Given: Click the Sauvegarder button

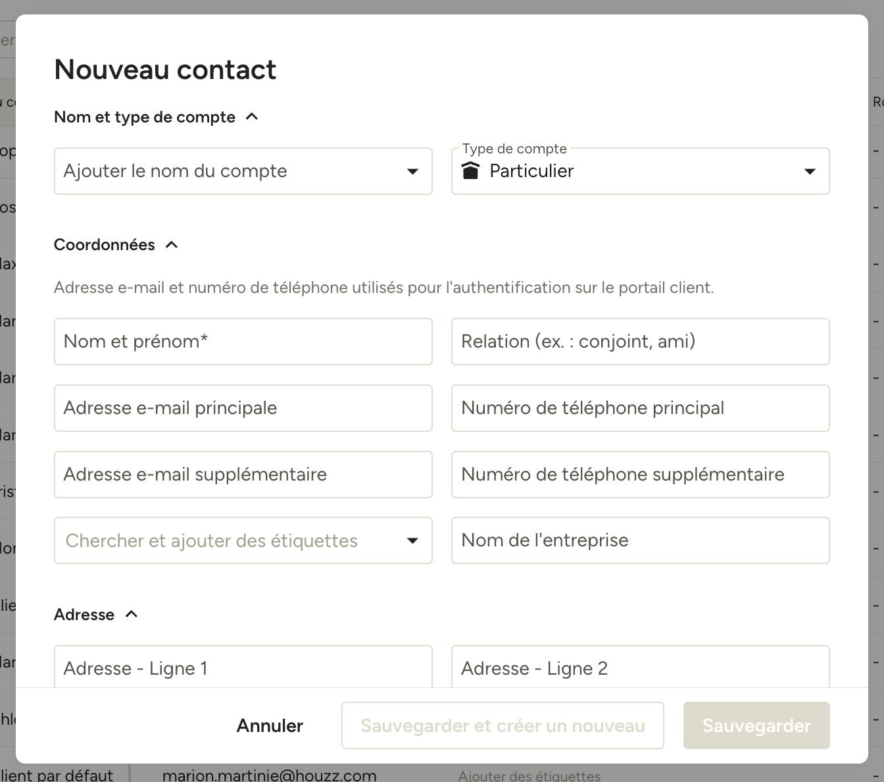Looking at the screenshot, I should pos(756,725).
